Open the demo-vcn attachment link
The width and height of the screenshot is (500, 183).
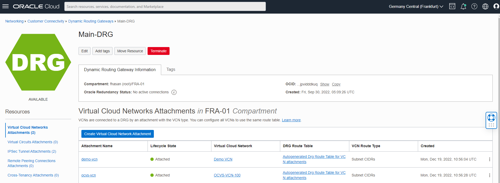(89, 159)
